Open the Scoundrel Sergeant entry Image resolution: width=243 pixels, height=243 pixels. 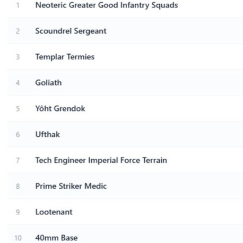(x=125, y=31)
